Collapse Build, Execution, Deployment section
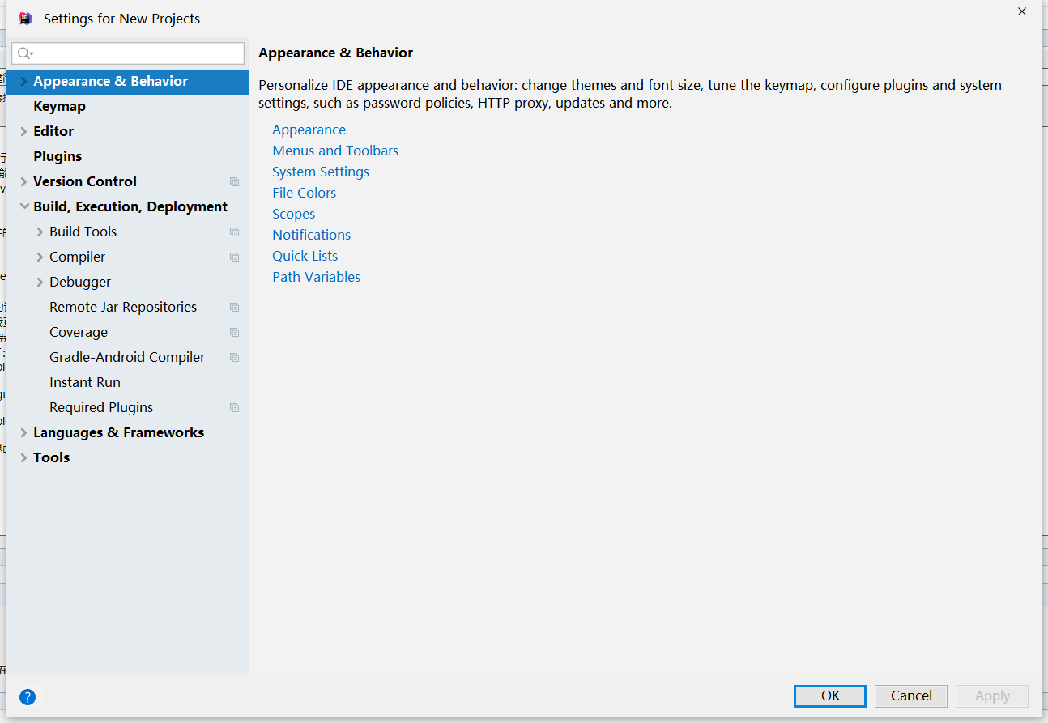This screenshot has height=723, width=1048. [x=23, y=207]
